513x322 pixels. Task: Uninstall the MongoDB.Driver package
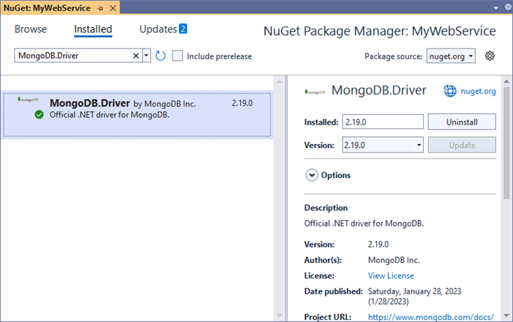(462, 122)
